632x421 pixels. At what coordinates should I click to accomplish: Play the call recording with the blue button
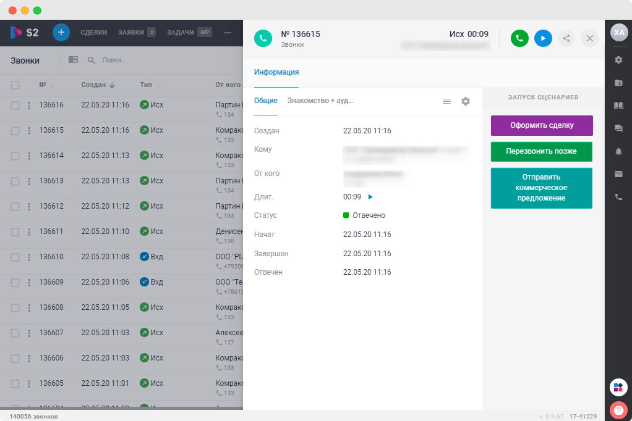click(x=543, y=38)
